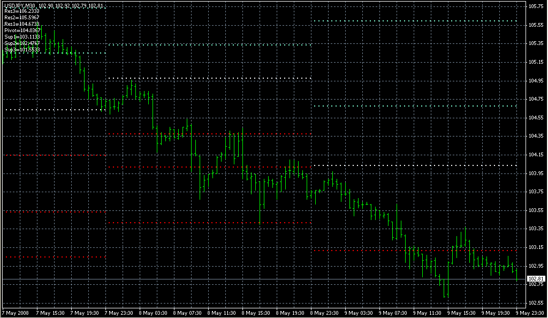Screen dimensions: 548x318
Task: Click the 8 May 23:30 time label
Action: [x=325, y=312]
